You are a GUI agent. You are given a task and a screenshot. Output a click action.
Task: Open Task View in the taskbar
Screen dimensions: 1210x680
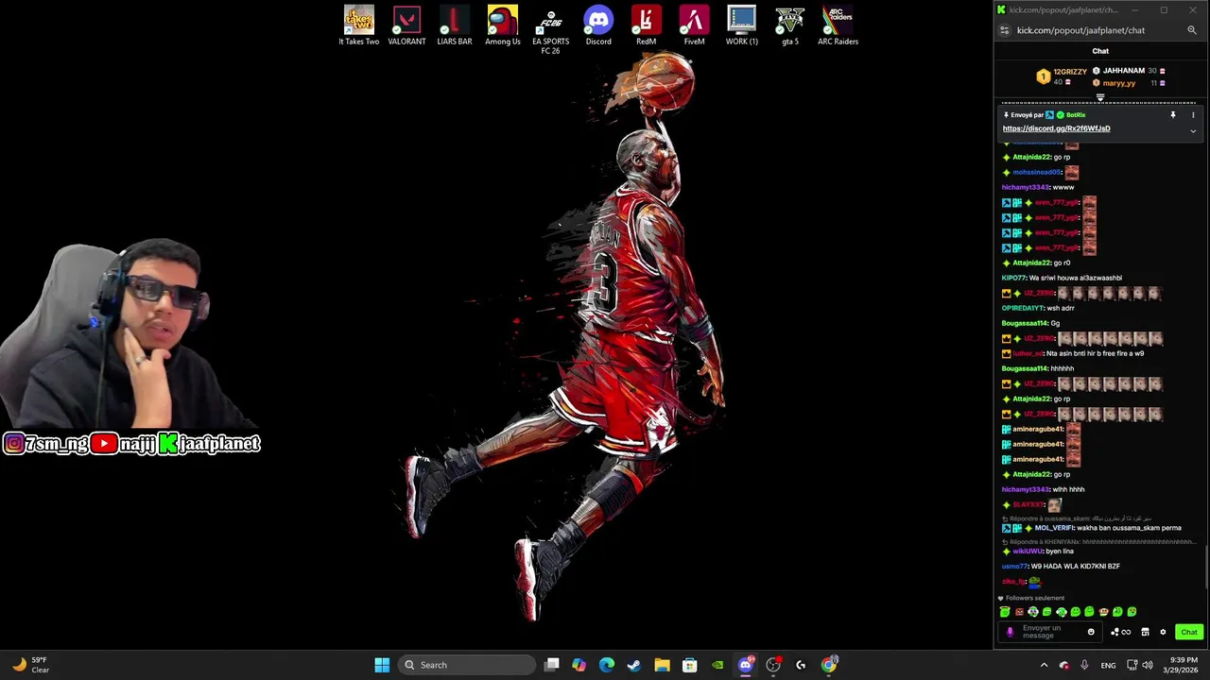click(552, 665)
